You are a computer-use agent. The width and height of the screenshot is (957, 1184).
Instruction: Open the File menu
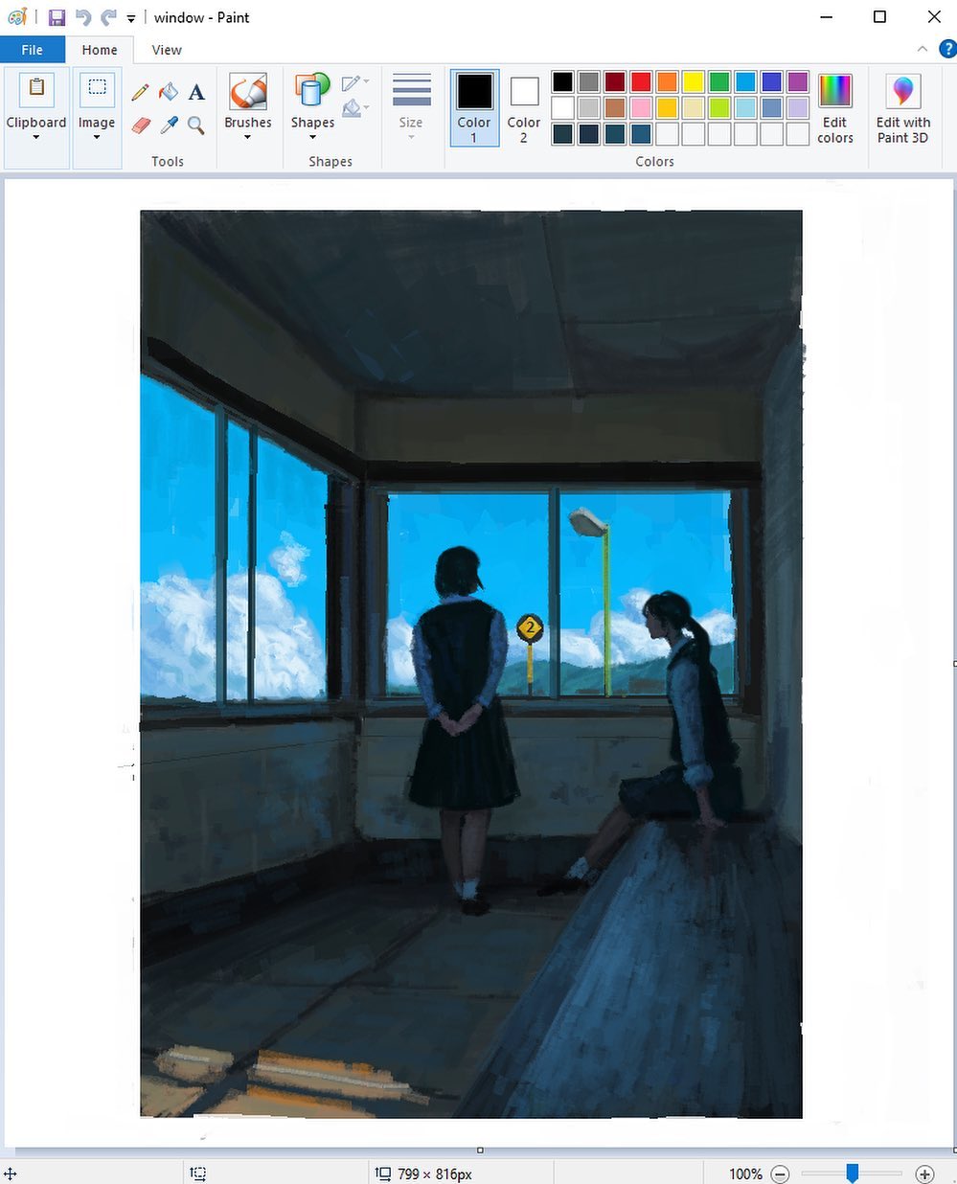[33, 50]
